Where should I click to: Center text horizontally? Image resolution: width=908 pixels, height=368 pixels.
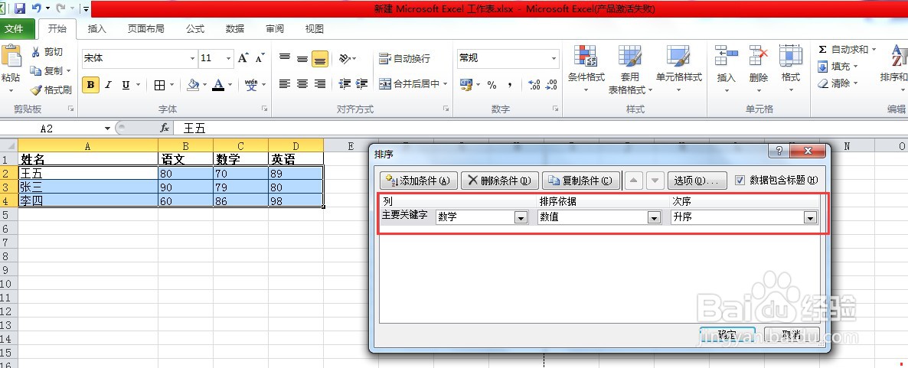(302, 84)
